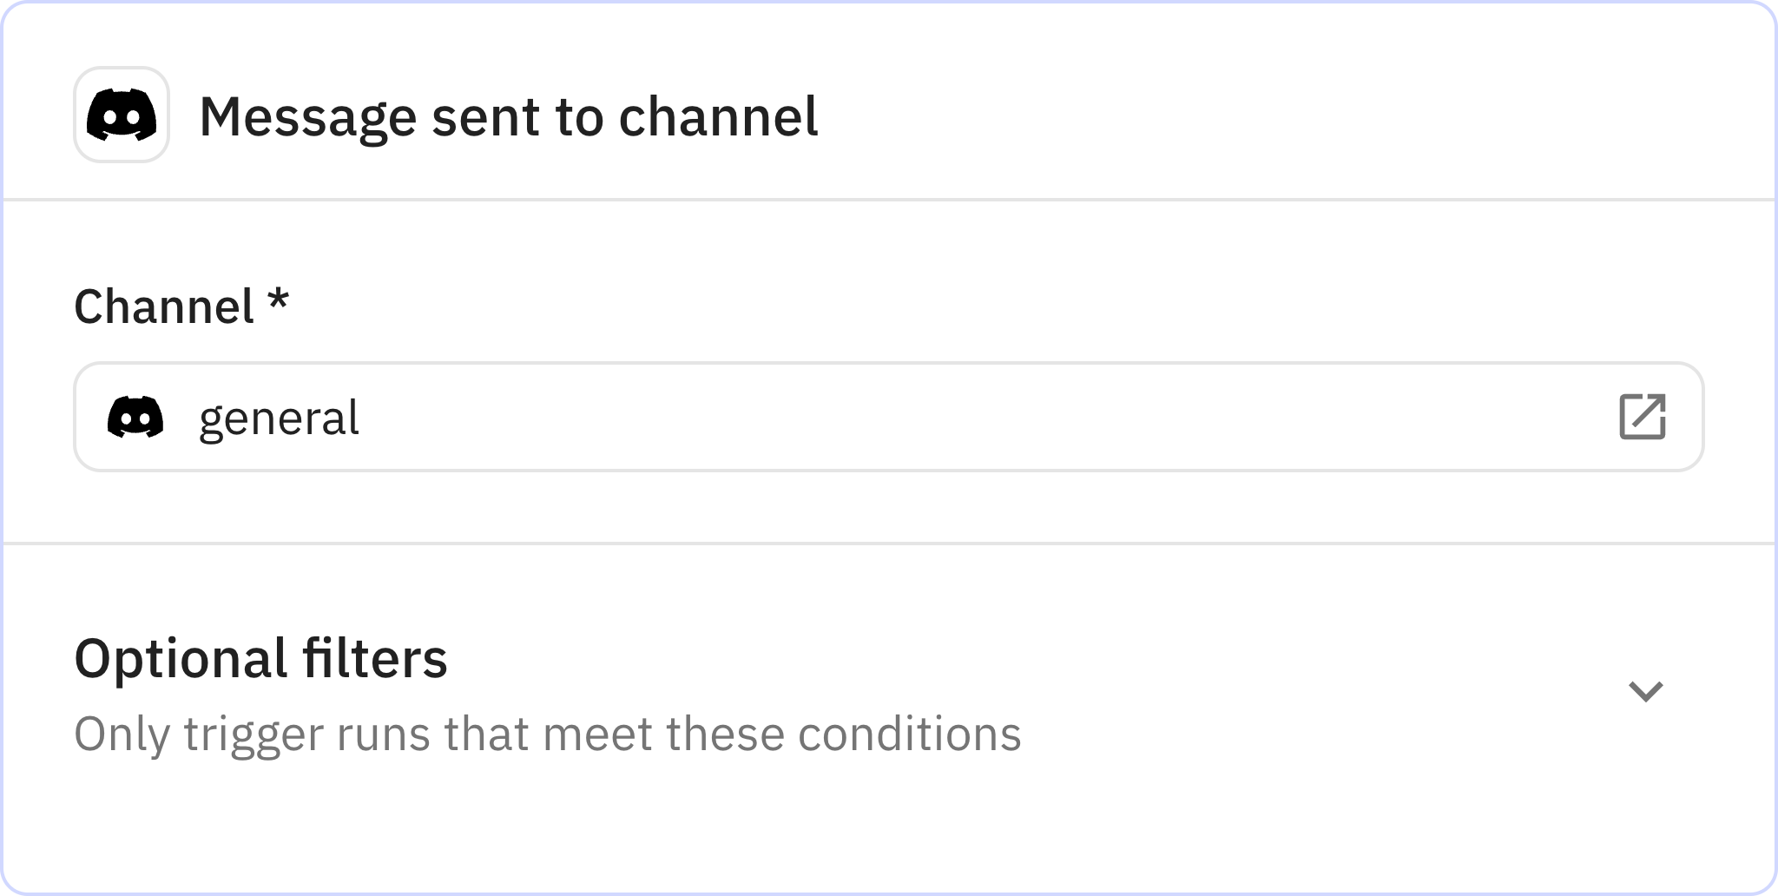This screenshot has height=896, width=1778.
Task: Open the general channel via the external link icon
Action: 1642,417
